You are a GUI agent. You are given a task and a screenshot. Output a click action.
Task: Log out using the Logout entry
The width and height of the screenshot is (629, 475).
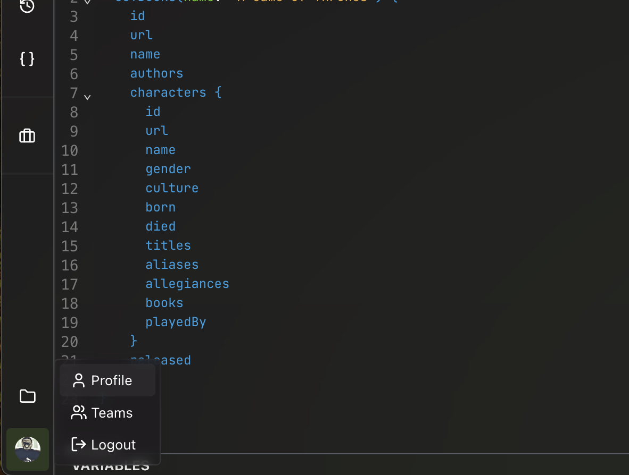pos(113,445)
